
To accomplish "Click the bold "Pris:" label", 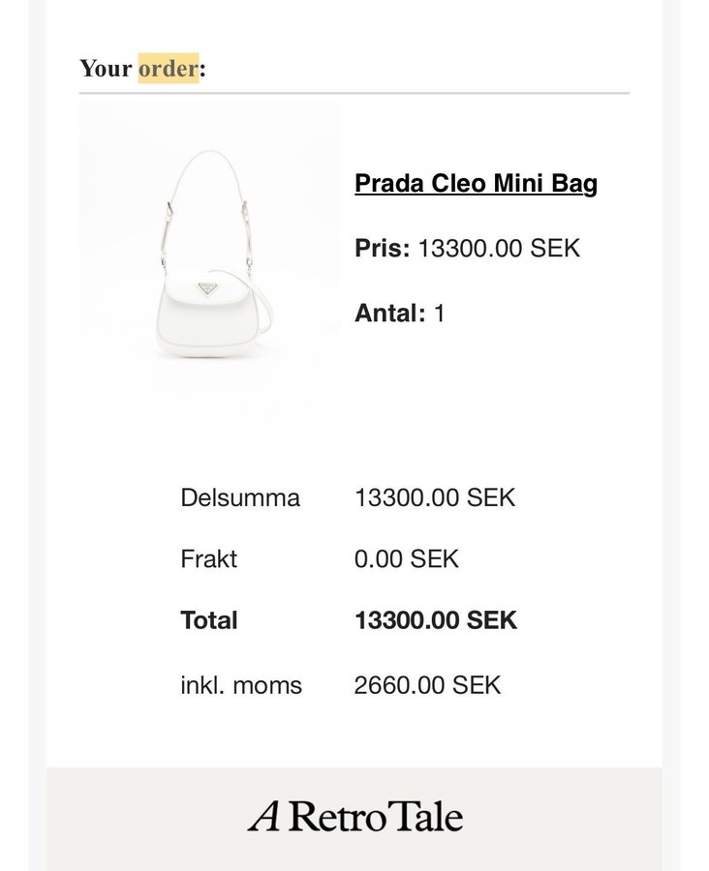I will tap(383, 248).
